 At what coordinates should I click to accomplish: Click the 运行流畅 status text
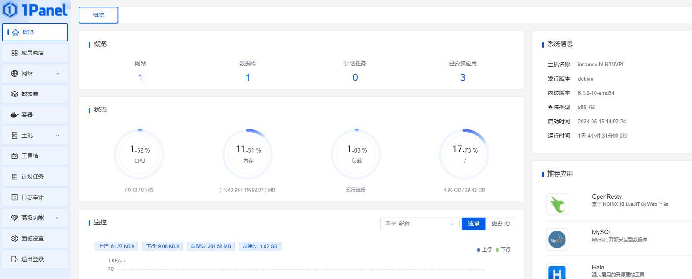pos(355,190)
